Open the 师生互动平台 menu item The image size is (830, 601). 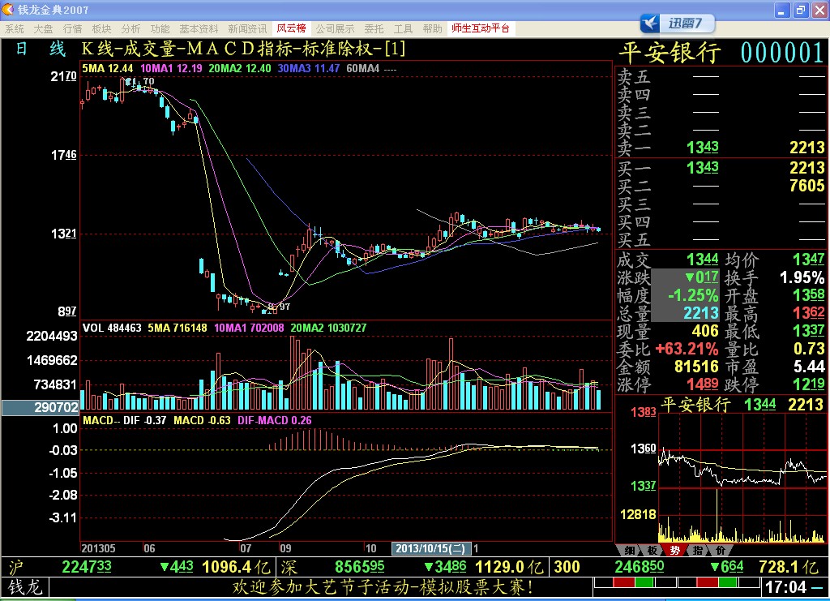point(481,28)
